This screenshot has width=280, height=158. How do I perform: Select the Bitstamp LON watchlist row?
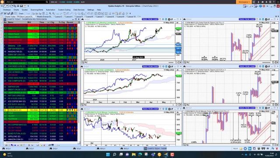(41, 46)
